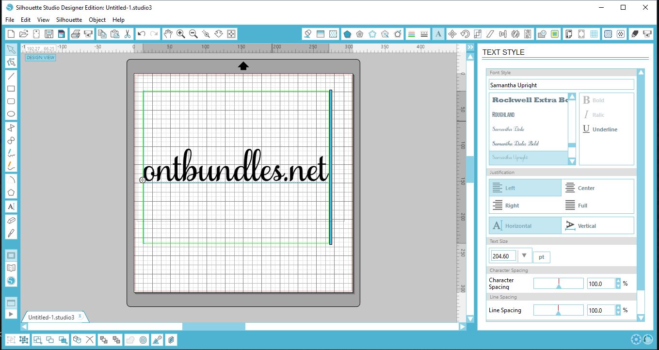
Task: Open the Line Style panel icon
Action: pyautogui.click(x=424, y=34)
